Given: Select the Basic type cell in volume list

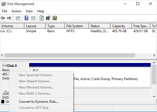Looking at the screenshot, I should [x=51, y=31].
